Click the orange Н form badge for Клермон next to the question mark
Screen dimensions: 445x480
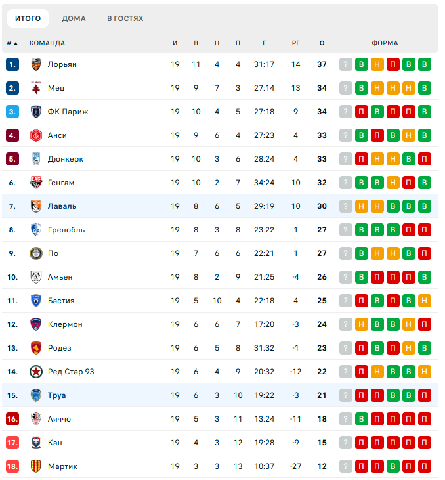(362, 324)
